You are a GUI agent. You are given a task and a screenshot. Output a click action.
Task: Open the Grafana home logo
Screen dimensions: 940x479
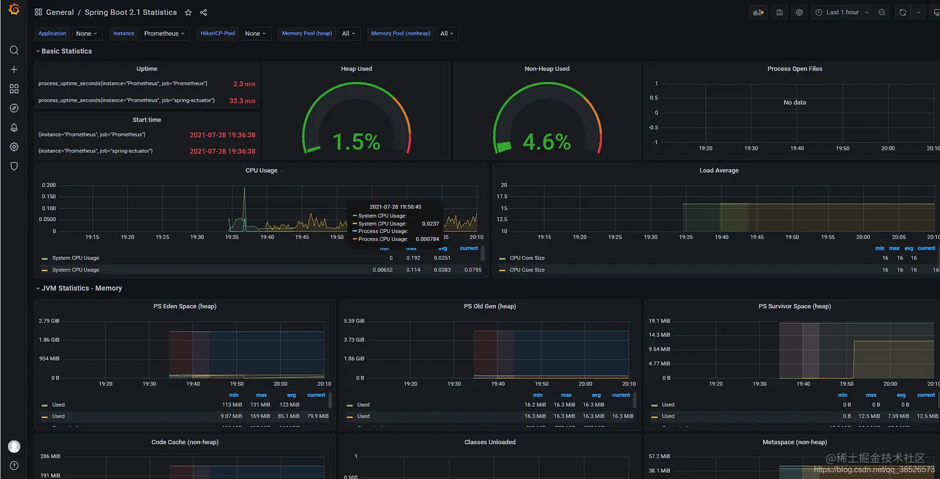click(14, 10)
